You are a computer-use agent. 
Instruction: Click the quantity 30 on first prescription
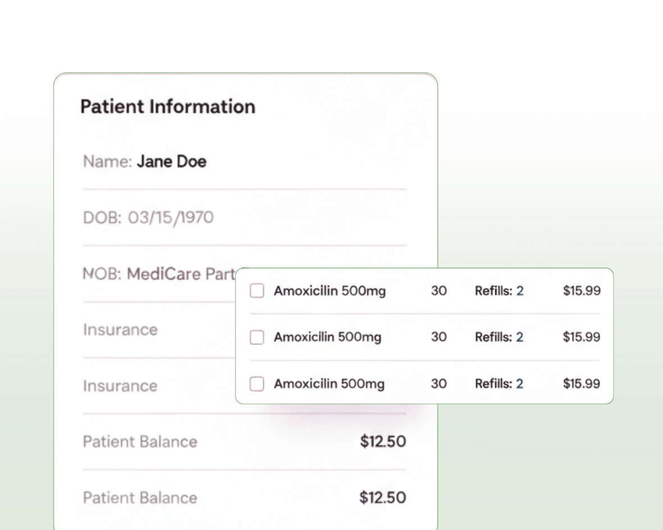pyautogui.click(x=439, y=291)
